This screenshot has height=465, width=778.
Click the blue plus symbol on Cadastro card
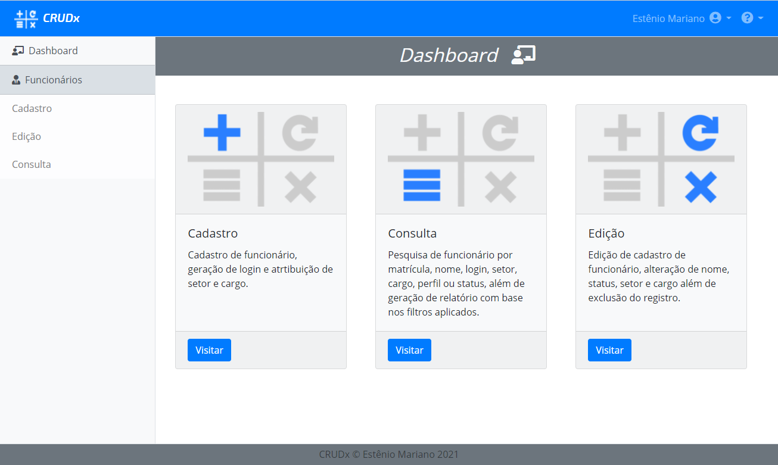point(222,132)
